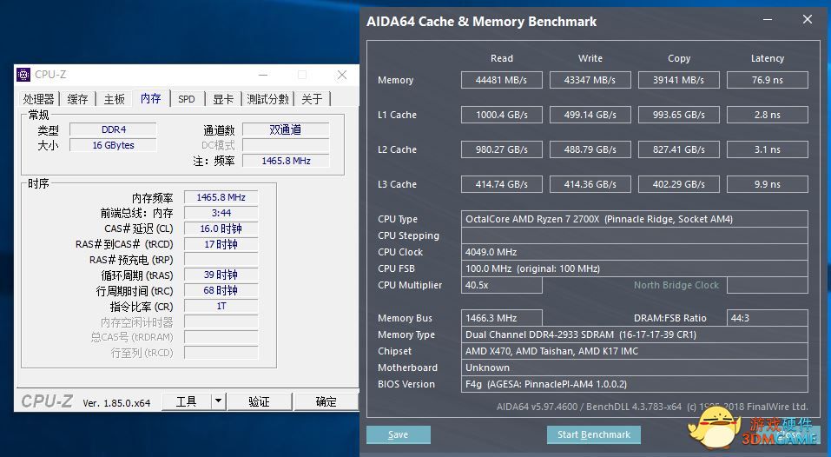Click the L3 Cache Write value 414.36 GB/s
Screen dimensions: 831x457
590,184
